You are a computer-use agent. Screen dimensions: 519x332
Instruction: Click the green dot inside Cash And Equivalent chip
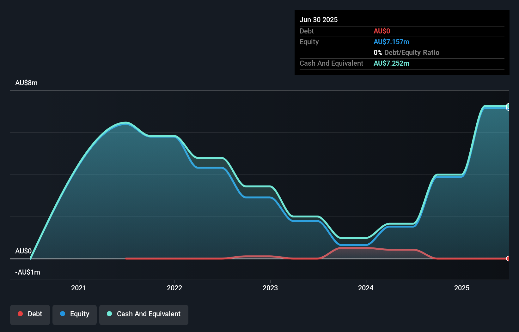coord(109,314)
